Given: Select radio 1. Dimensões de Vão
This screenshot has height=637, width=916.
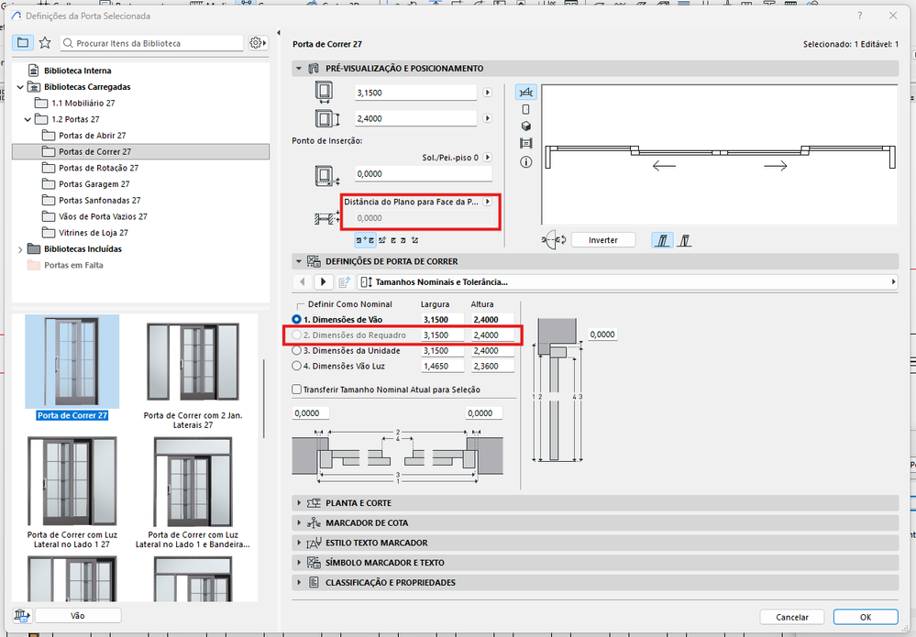Looking at the screenshot, I should point(297,319).
